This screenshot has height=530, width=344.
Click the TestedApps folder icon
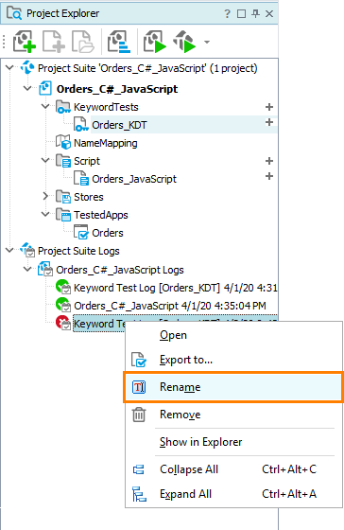click(63, 214)
